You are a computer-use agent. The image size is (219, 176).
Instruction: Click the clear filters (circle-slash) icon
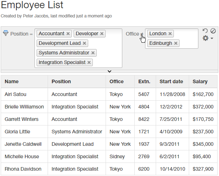tap(213, 31)
